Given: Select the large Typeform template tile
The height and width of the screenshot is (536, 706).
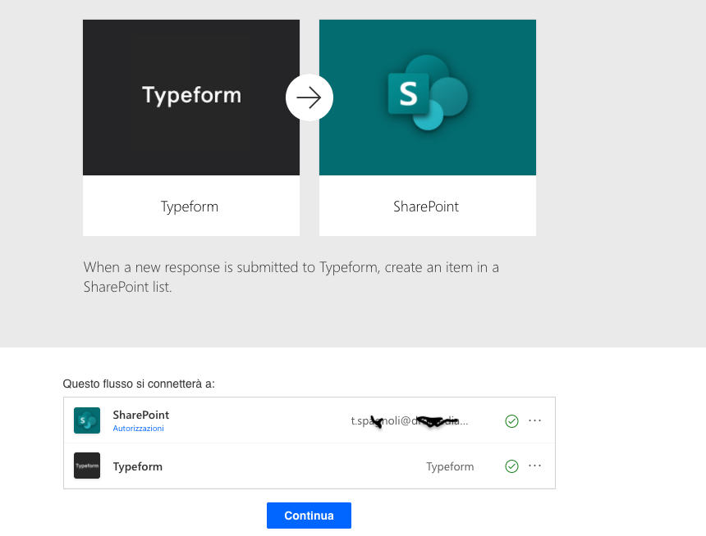Looking at the screenshot, I should tap(191, 128).
